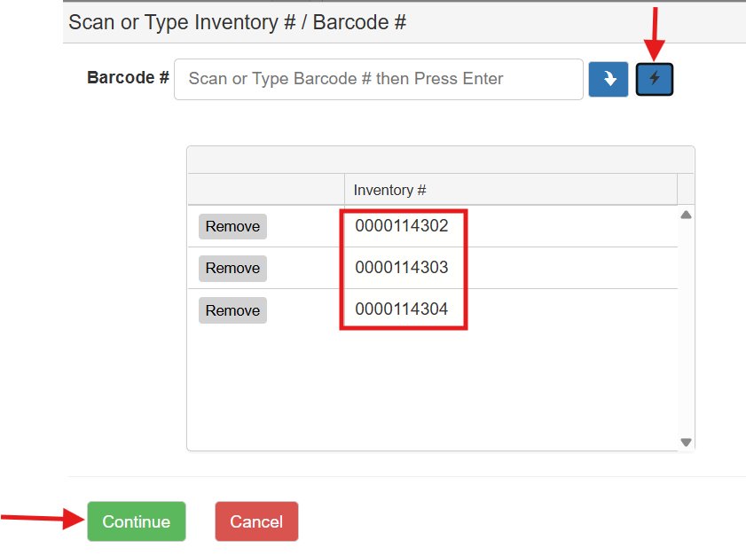Click the blue down-arrow add button

coord(609,79)
